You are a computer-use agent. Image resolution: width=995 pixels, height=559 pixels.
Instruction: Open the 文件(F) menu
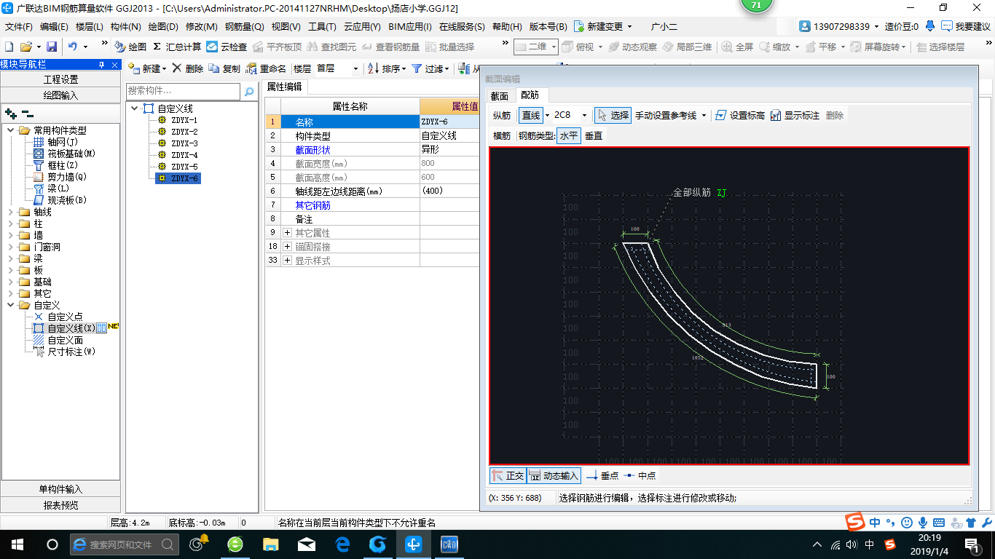(19, 27)
